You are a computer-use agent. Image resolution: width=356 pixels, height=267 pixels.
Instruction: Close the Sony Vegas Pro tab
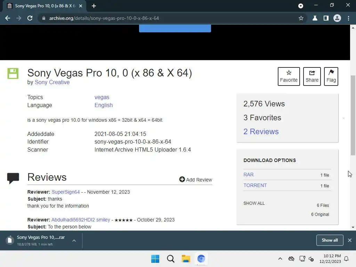pyautogui.click(x=81, y=6)
